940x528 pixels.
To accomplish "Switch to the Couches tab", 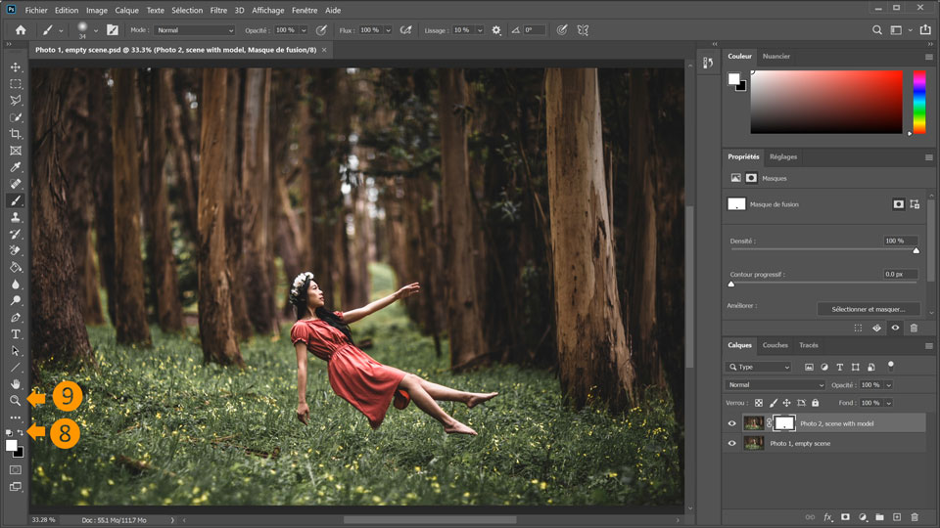I will coord(775,345).
